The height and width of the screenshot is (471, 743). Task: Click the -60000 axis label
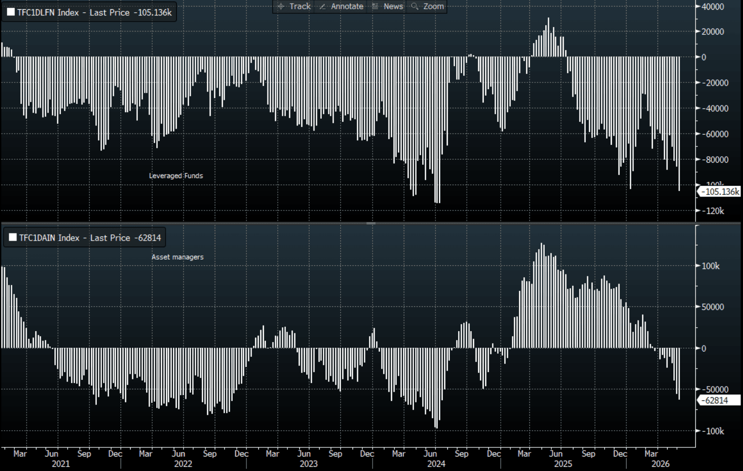coord(715,134)
